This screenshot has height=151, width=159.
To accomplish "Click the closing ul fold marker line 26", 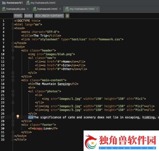I will (13, 114).
